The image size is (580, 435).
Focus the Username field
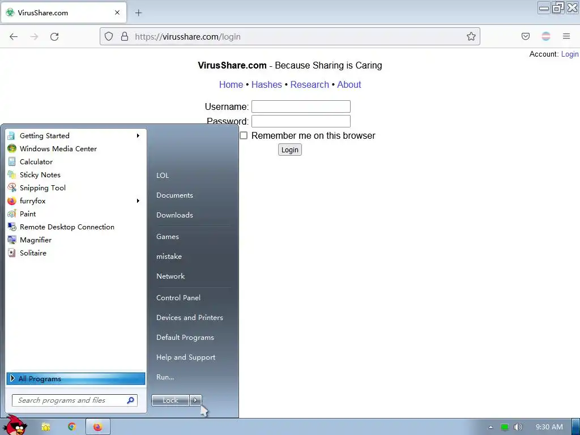(x=301, y=106)
